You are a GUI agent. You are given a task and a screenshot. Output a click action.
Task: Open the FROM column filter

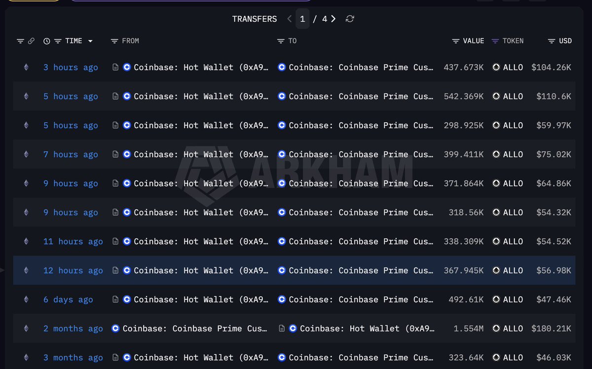pos(114,41)
